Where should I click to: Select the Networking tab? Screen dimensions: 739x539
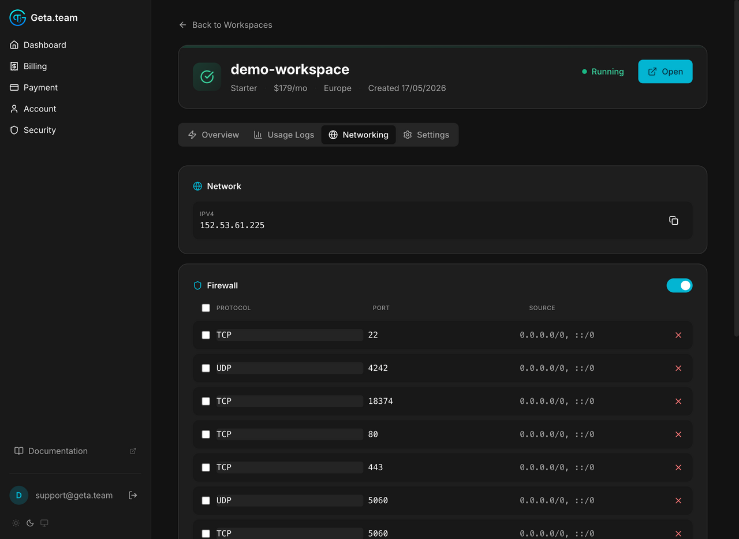pyautogui.click(x=359, y=135)
